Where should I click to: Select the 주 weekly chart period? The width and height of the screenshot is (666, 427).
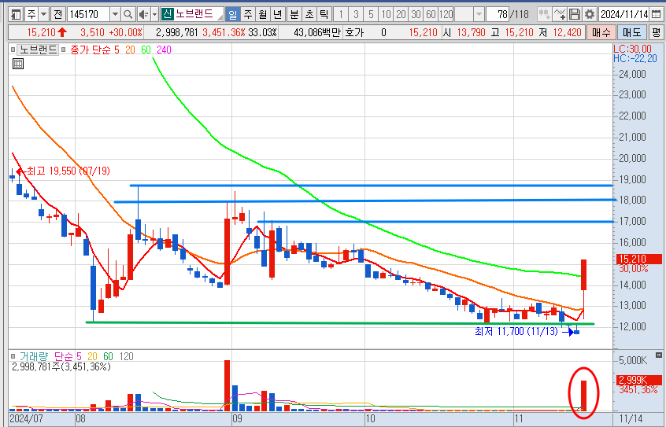tap(248, 15)
